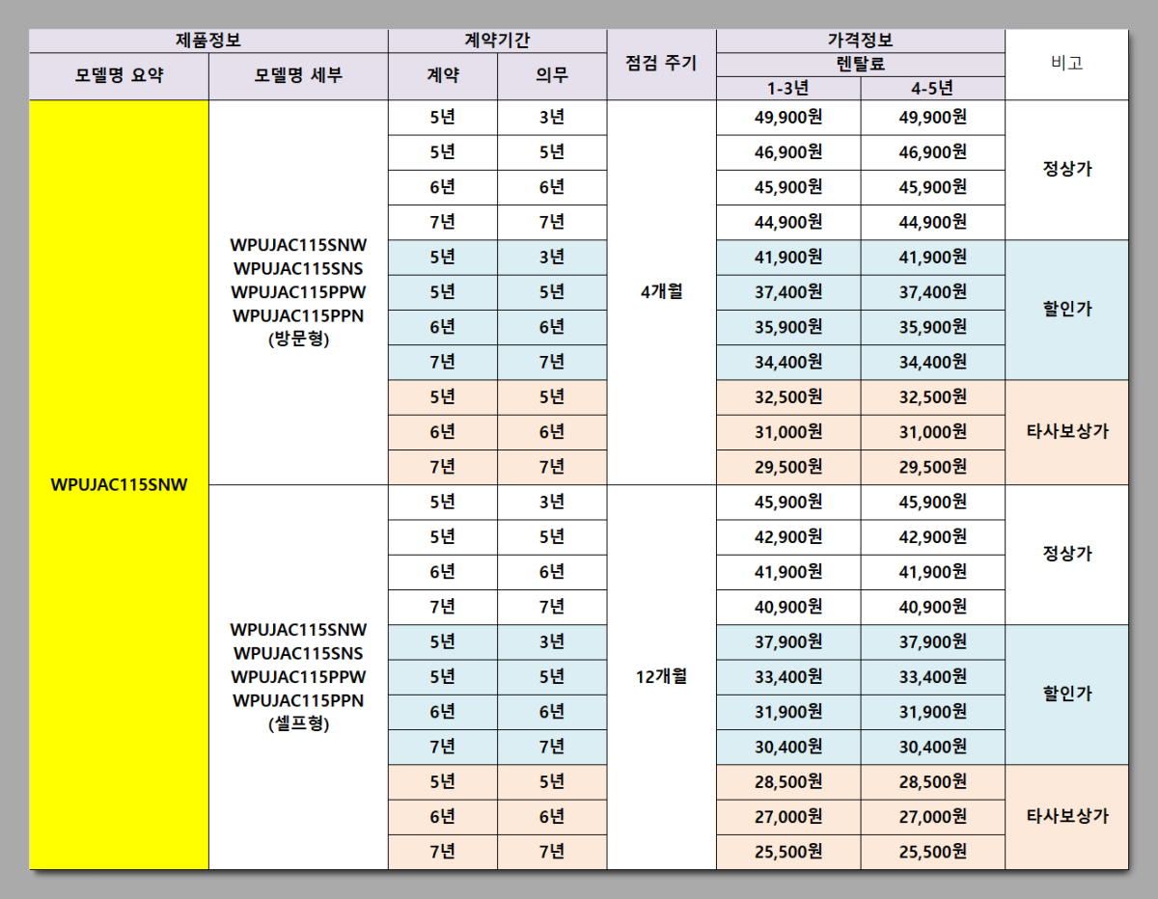Screen dimensions: 1158x899
Task: Click 42,900원 in the 1-3년 column
Action: [788, 537]
